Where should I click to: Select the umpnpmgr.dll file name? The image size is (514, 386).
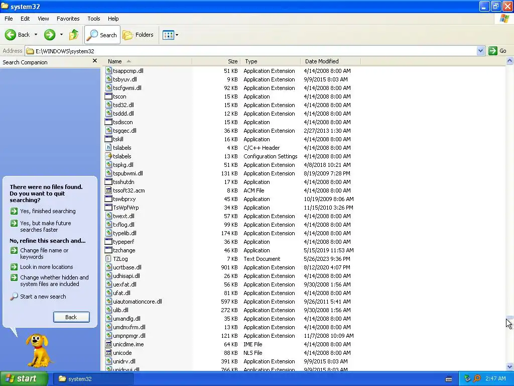coord(129,335)
